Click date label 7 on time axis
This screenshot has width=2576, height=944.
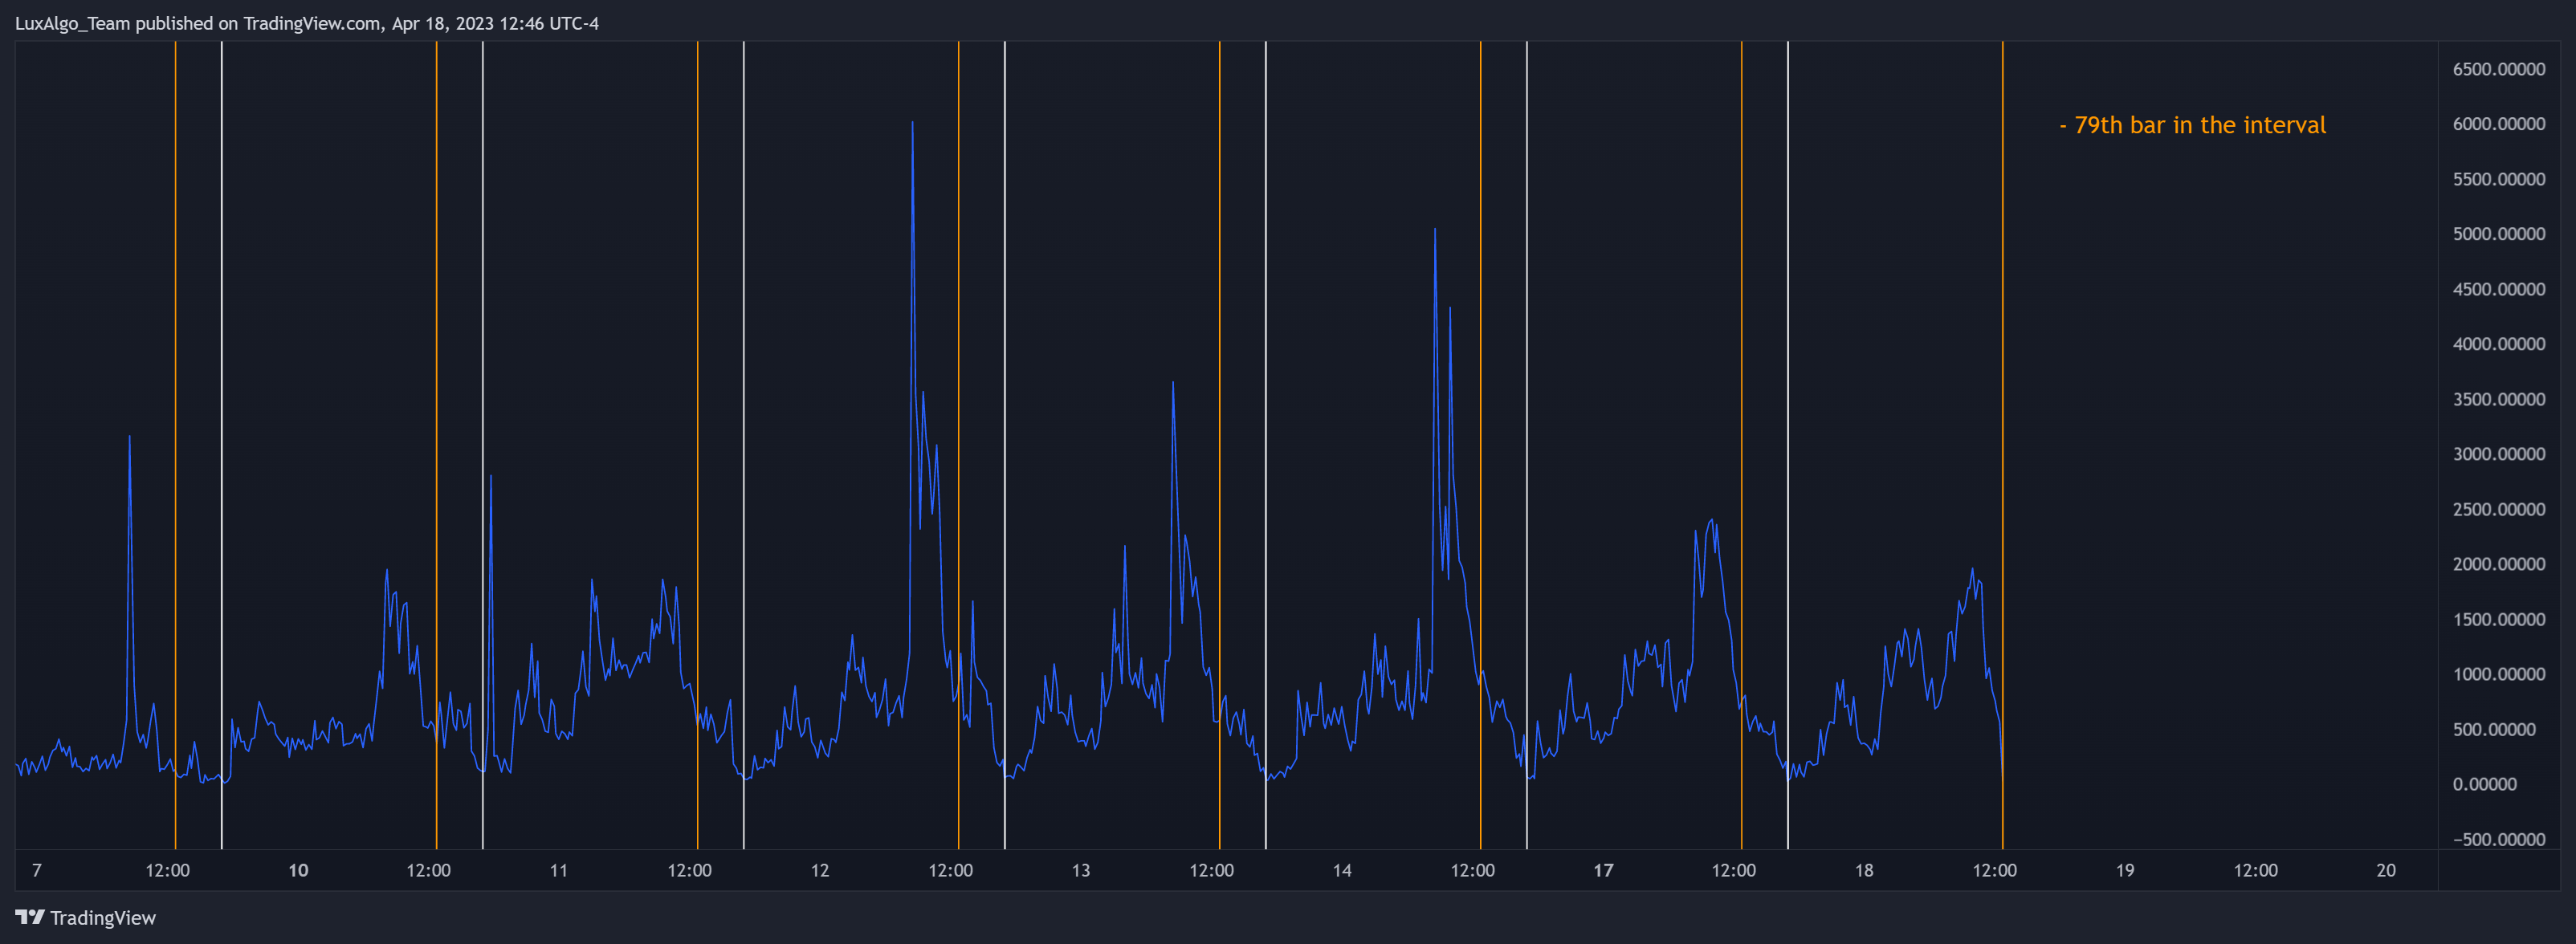37,870
